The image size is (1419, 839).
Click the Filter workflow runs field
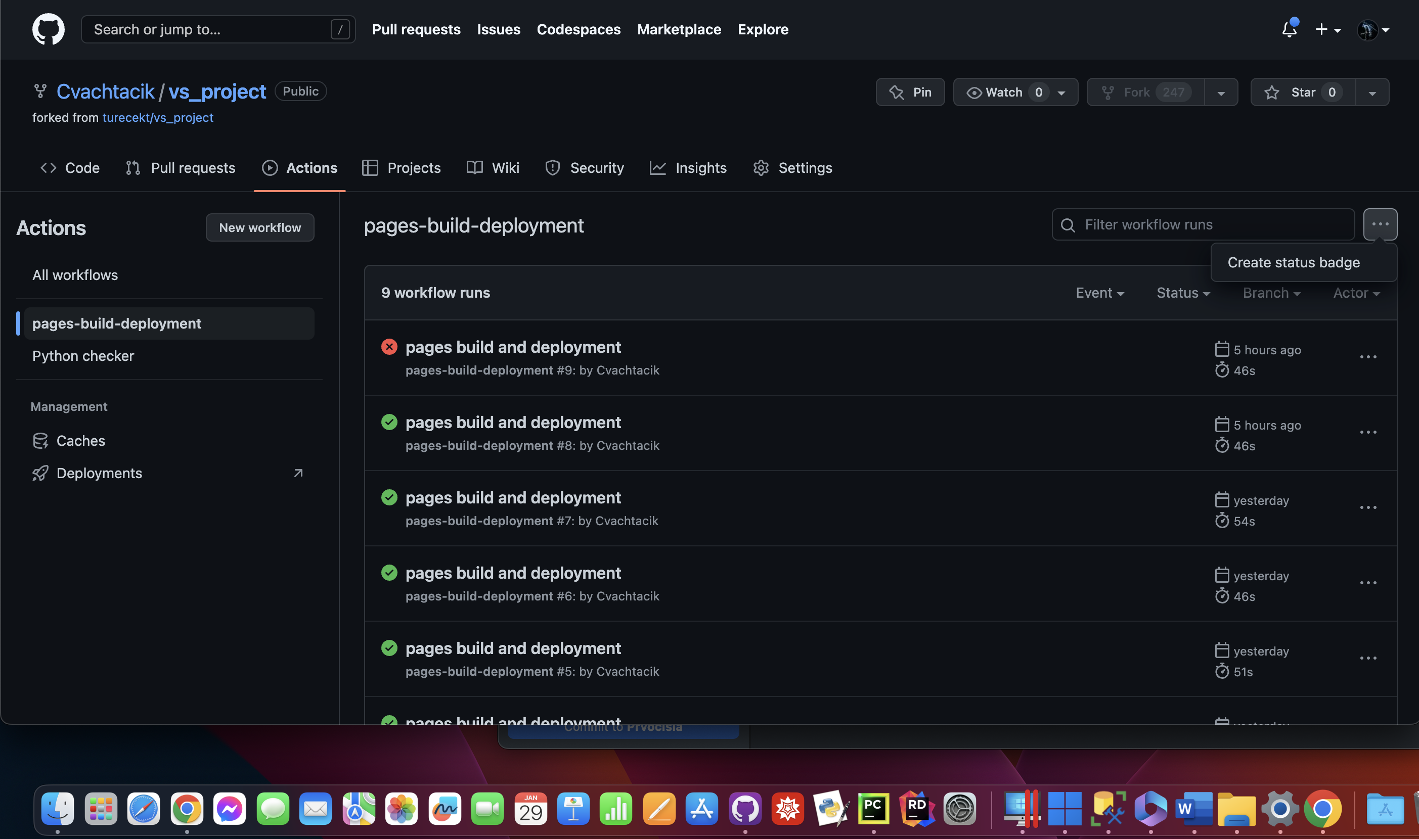tap(1202, 224)
